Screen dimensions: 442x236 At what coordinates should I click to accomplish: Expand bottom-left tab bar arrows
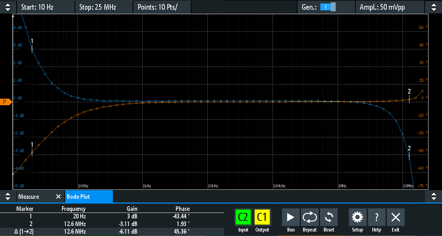8,197
